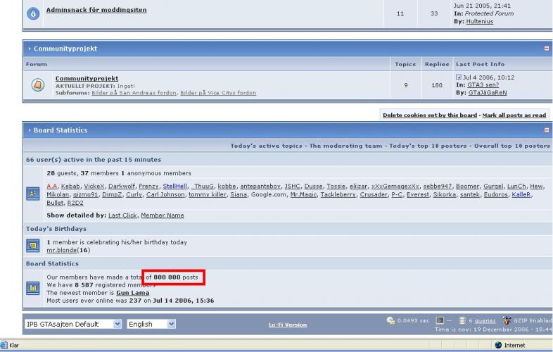Screen dimensions: 553x352
Task: Click the birthday calendar icon
Action: coord(33,246)
